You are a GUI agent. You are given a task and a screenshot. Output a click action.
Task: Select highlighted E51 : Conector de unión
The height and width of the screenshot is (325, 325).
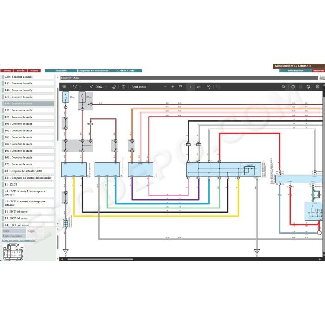coord(29,104)
